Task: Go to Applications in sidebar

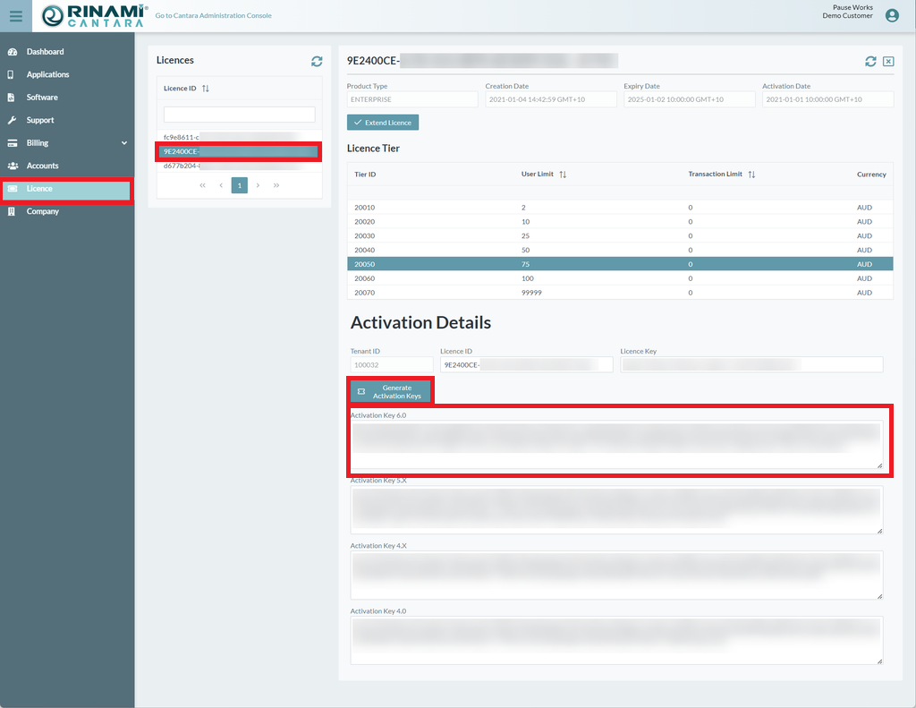Action: (x=47, y=74)
